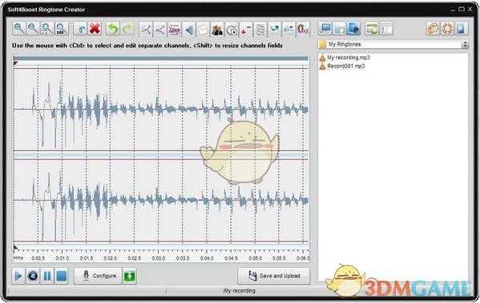Click the document page icon beside the monitor
The image size is (480, 303).
[340, 29]
